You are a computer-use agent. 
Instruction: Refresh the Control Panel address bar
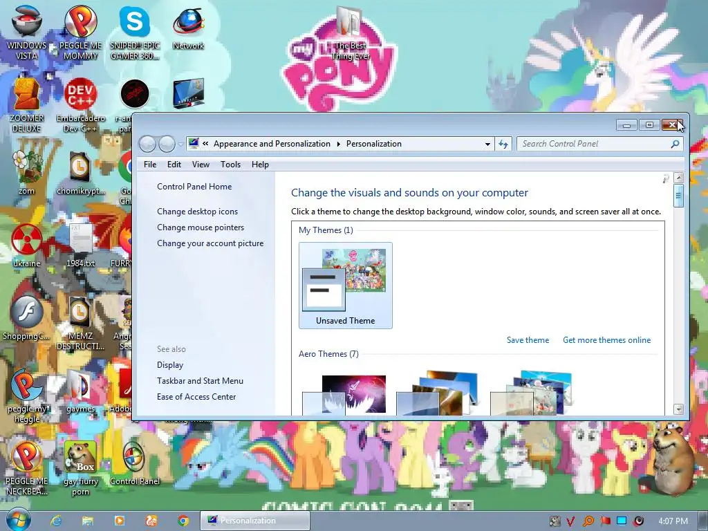[x=503, y=144]
